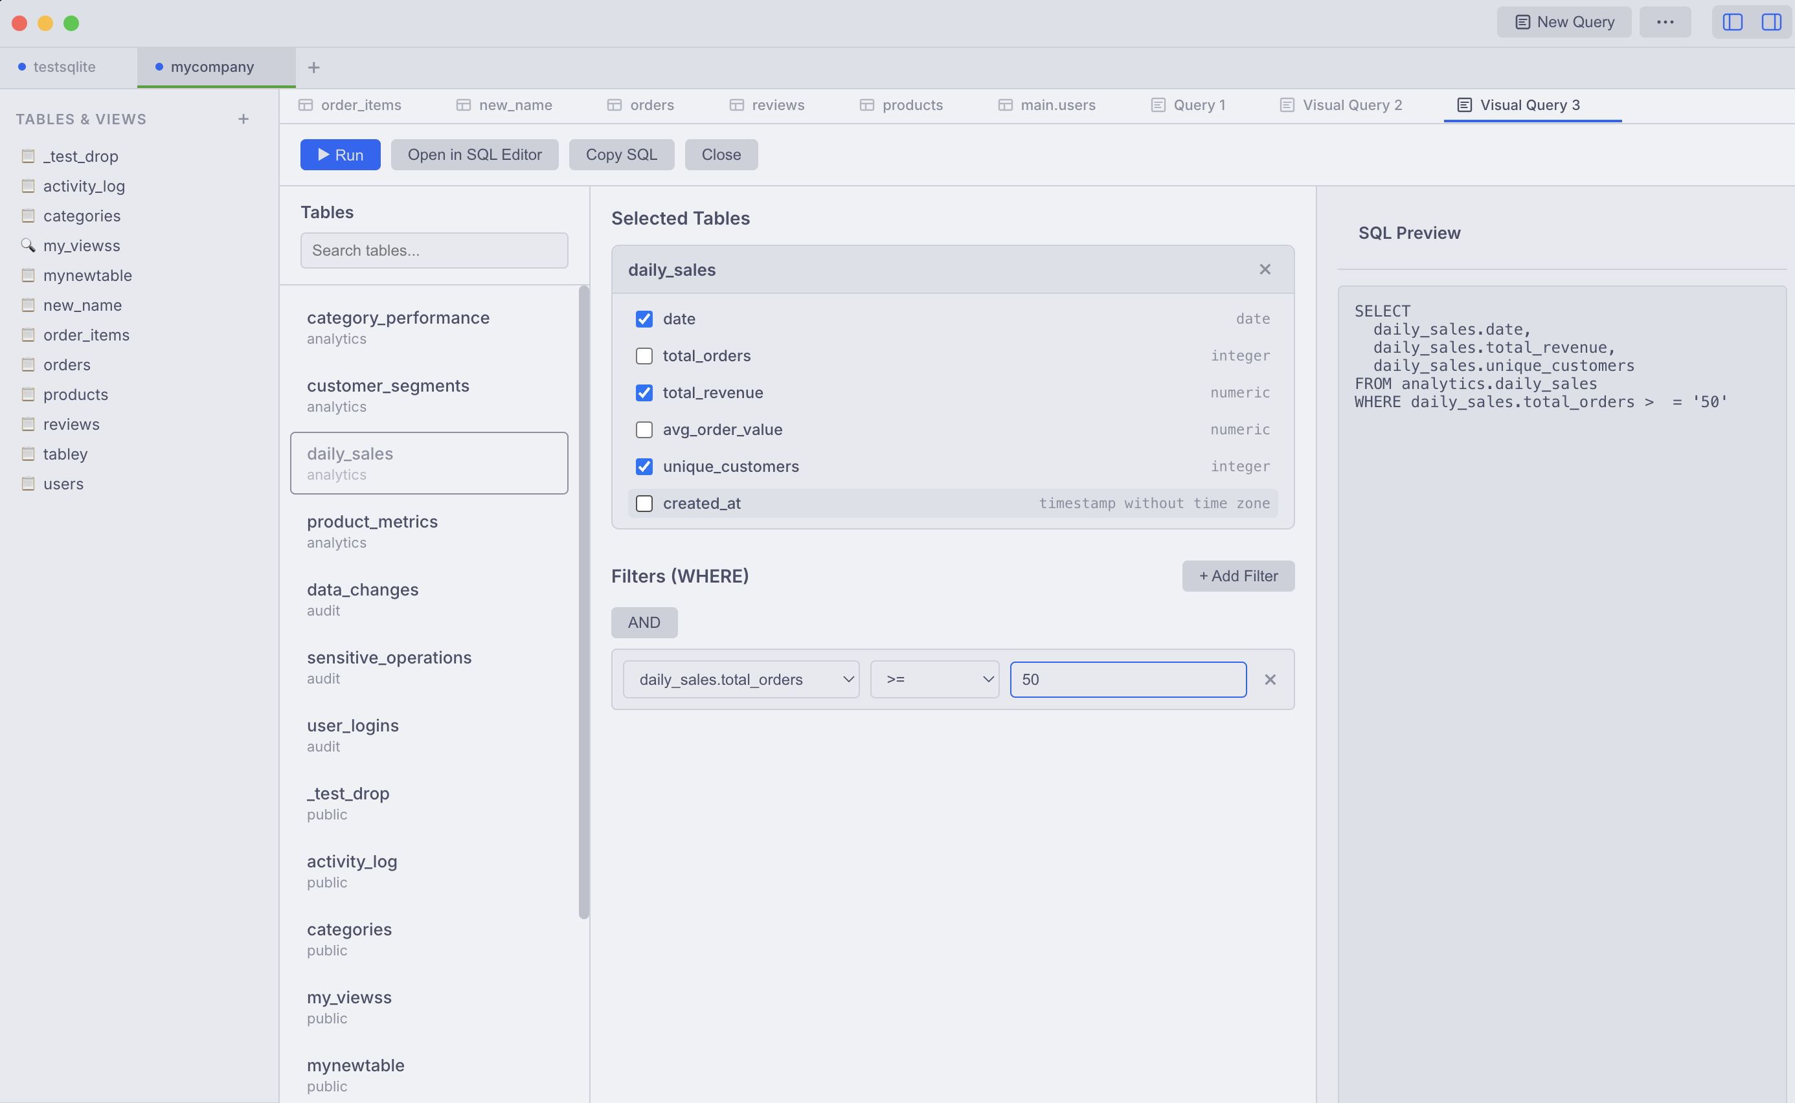Viewport: 1795px width, 1103px height.
Task: Toggle the right sidebar panel icon
Action: tap(1771, 22)
